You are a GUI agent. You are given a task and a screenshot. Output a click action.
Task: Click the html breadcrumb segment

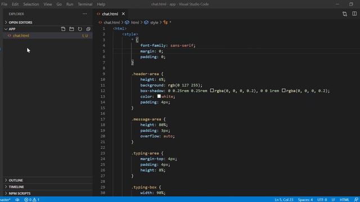tap(135, 22)
